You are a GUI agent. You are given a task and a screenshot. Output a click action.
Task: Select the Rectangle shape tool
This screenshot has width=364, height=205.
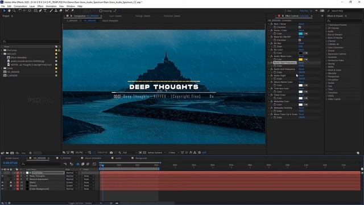click(x=35, y=11)
